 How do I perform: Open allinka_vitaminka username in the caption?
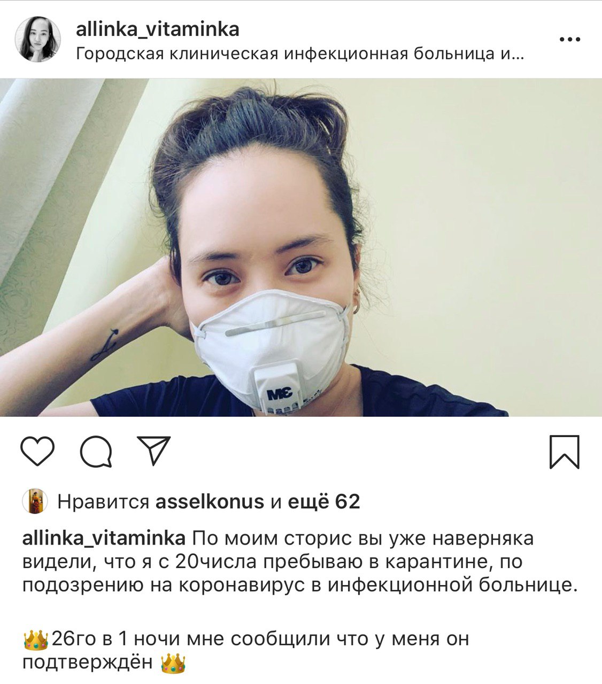(104, 538)
